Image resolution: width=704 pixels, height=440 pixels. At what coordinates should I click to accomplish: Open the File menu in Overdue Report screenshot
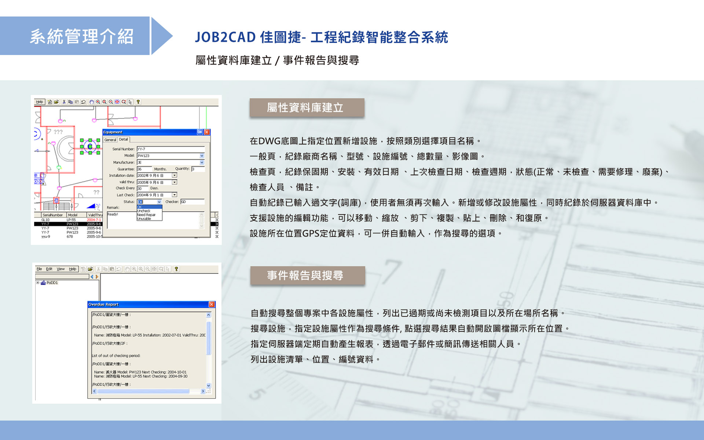[x=39, y=269]
